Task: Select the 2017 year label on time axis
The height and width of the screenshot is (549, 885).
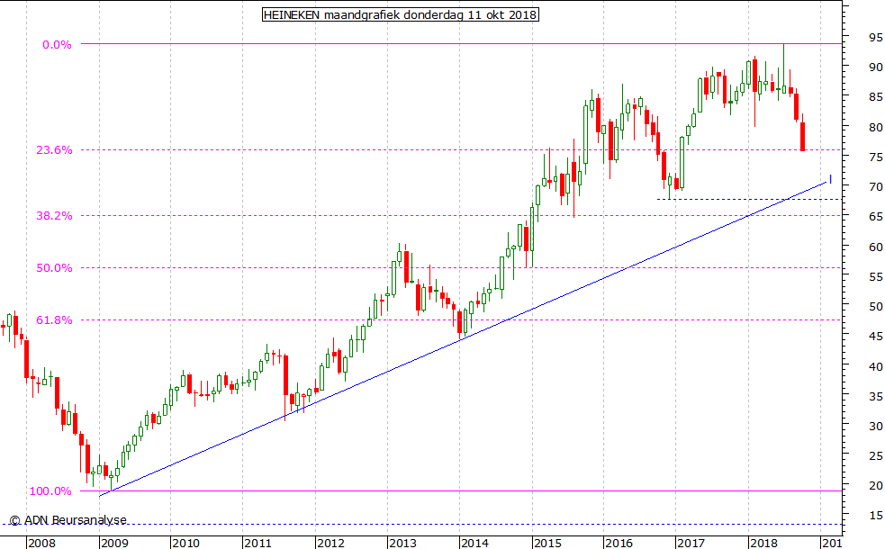Action: point(691,543)
